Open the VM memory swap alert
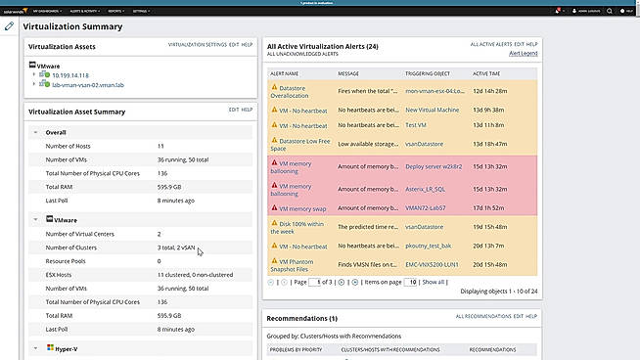Image resolution: width=640 pixels, height=360 pixels. (x=302, y=209)
